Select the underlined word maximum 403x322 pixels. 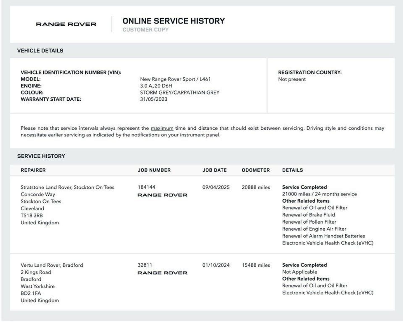click(x=162, y=128)
